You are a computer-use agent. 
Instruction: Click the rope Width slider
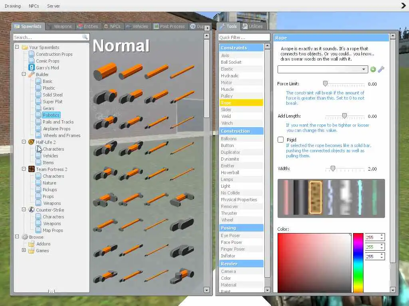coord(344,169)
